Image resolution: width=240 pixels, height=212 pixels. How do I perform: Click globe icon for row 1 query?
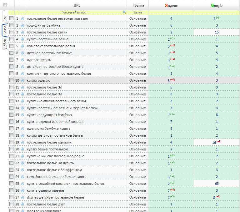coord(22,18)
